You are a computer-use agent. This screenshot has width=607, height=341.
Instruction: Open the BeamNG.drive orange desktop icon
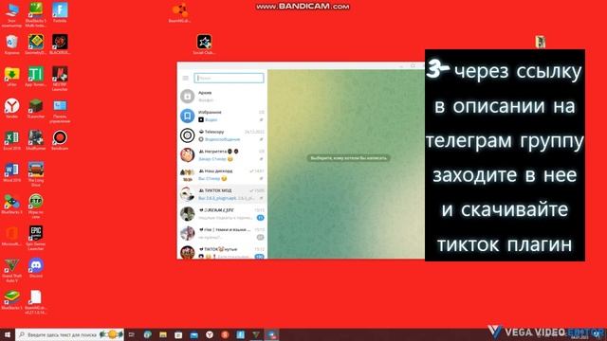pos(180,12)
